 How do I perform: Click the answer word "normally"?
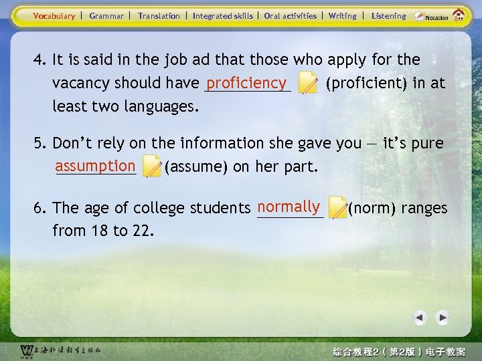point(289,207)
